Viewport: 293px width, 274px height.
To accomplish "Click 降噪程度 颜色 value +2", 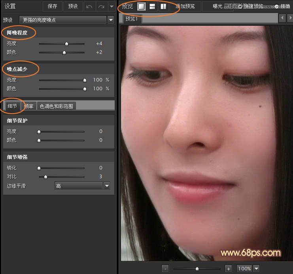I will pos(99,52).
